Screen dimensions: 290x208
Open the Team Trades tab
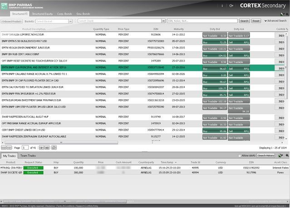tap(28, 156)
